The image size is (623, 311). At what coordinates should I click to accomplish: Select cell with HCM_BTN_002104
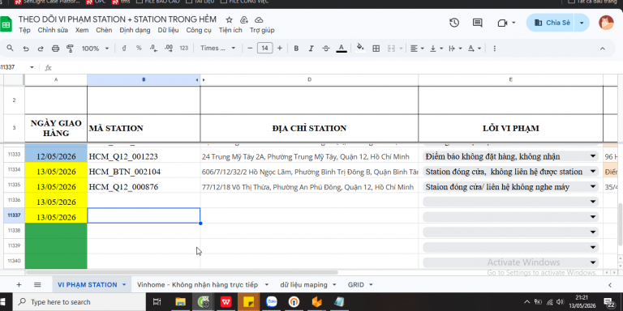coord(144,172)
